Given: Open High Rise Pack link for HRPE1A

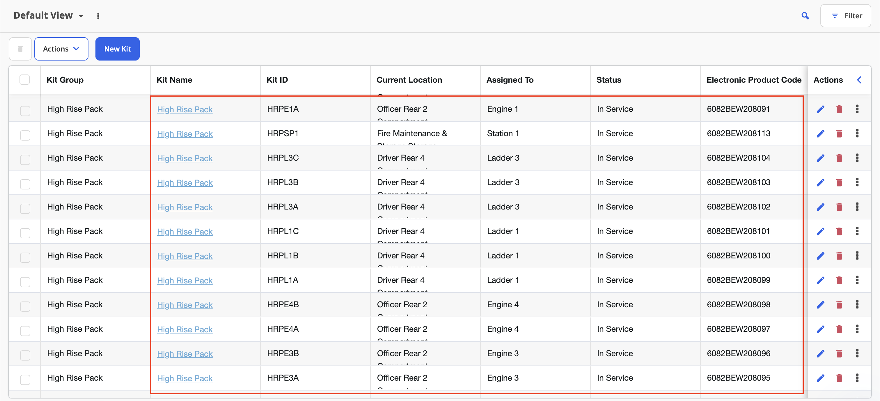Looking at the screenshot, I should coord(185,110).
